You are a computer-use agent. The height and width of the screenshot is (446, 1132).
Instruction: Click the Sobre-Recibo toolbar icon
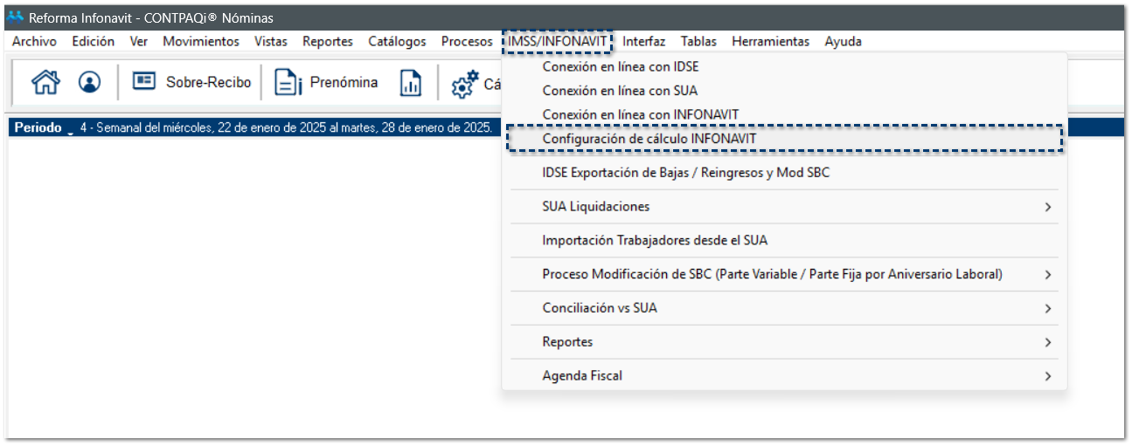(143, 82)
